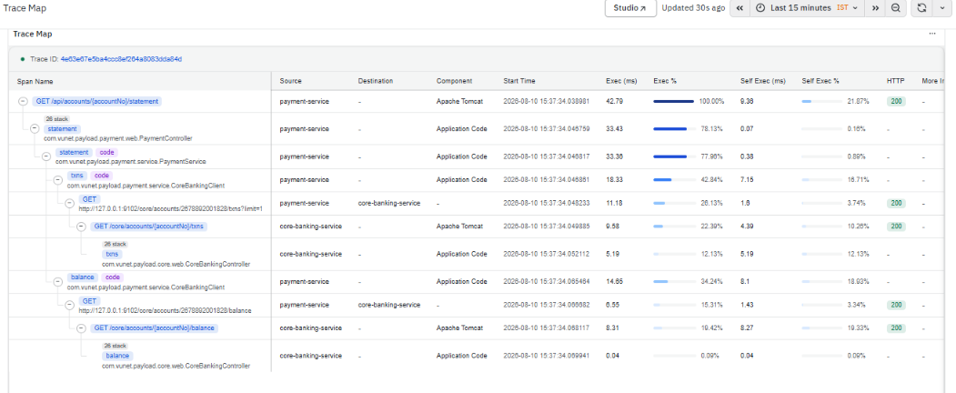Screen dimensions: 956x393
Task: Collapse the statement PaymentService span
Action: coord(45,156)
